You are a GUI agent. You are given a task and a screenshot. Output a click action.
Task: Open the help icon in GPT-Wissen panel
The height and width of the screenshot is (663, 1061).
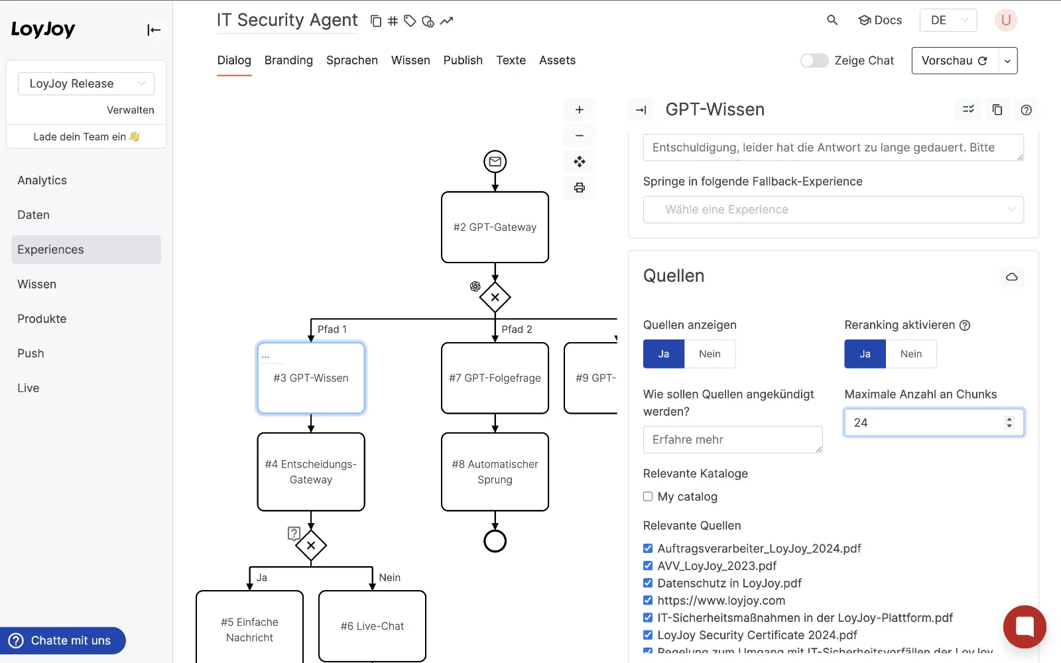click(x=1026, y=110)
